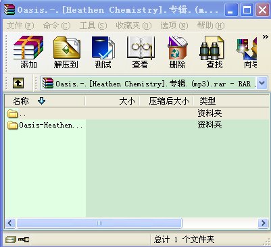Click the 删除 (Delete) recycle icon
271x247 pixels.
[x=178, y=52]
